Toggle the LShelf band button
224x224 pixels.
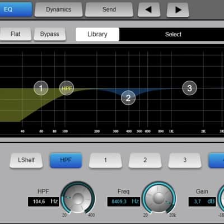click(x=26, y=160)
